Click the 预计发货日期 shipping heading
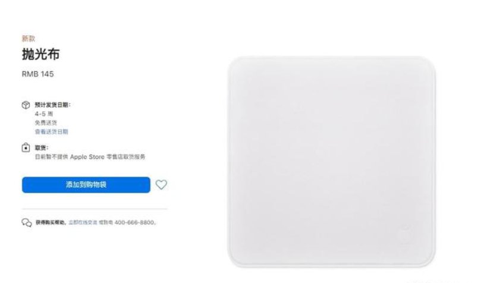This screenshot has height=283, width=484. [x=52, y=105]
